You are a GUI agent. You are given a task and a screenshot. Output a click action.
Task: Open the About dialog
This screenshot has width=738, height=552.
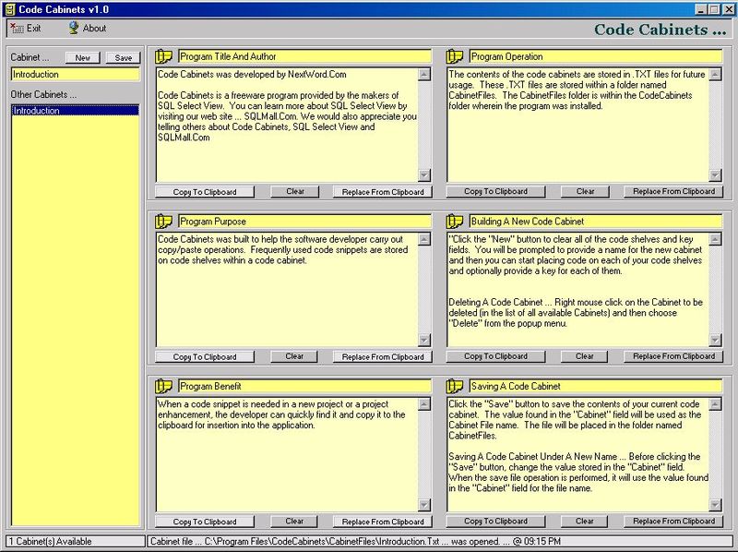(88, 29)
